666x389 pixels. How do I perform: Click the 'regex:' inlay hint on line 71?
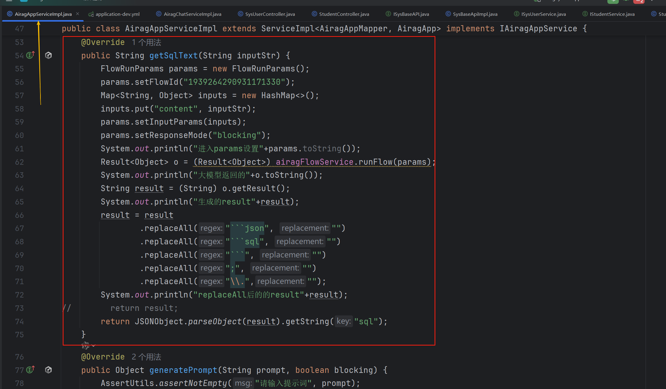coord(211,281)
